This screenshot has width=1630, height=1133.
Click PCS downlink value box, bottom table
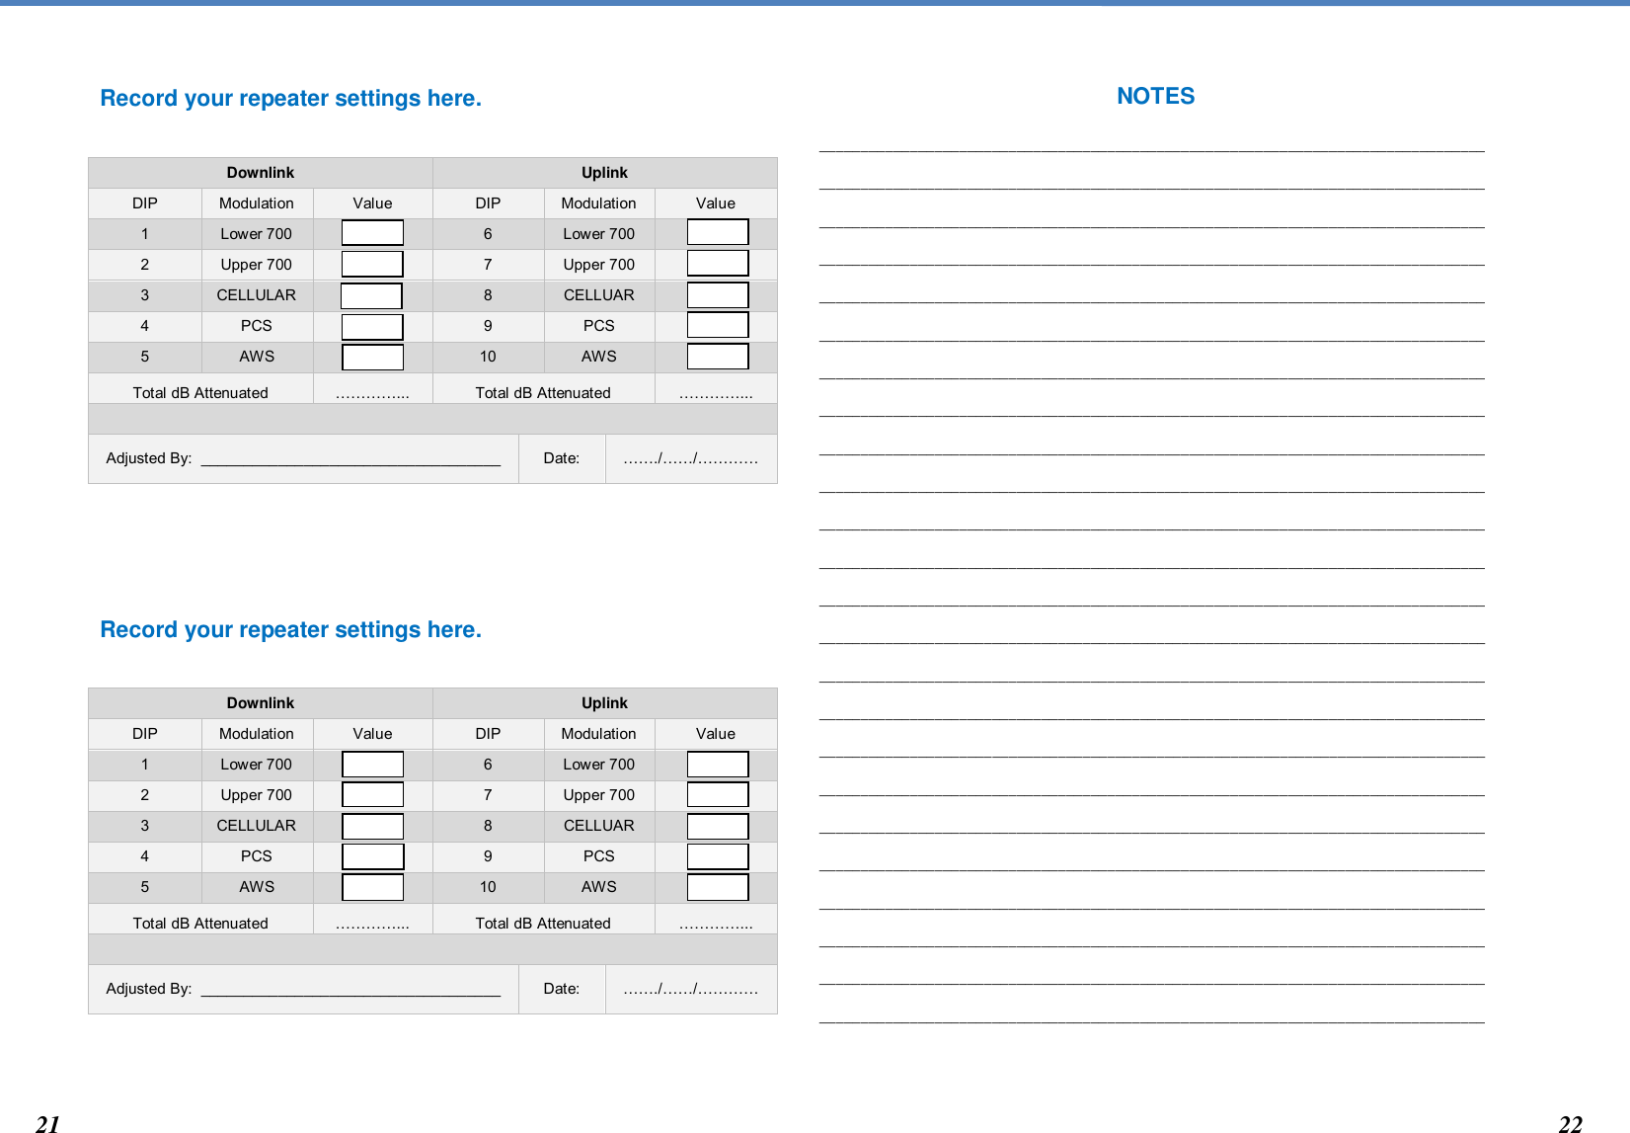(x=372, y=856)
